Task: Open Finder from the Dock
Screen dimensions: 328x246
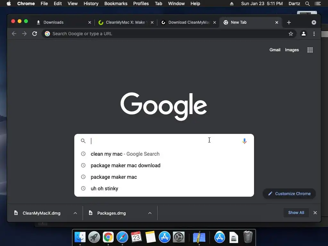Action: click(x=80, y=237)
